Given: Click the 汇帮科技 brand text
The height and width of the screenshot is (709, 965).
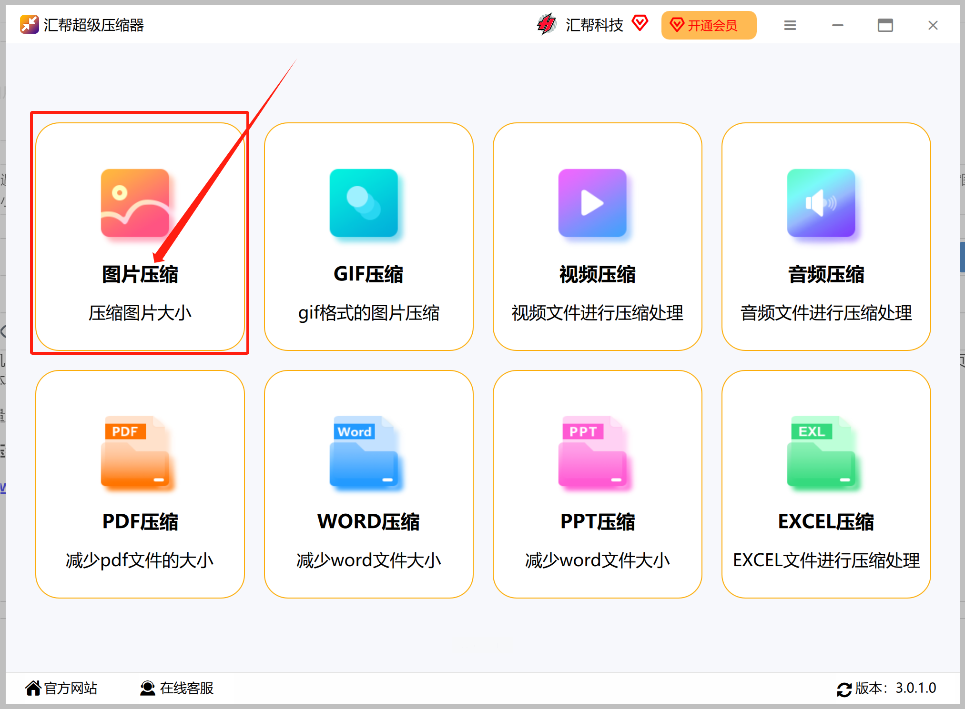Looking at the screenshot, I should point(594,25).
